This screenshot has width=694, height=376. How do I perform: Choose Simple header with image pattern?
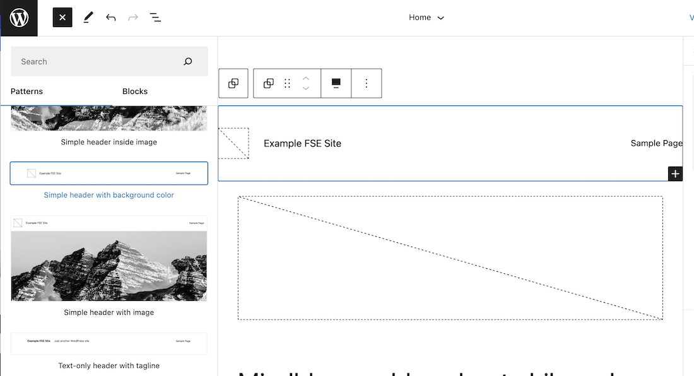(109, 259)
